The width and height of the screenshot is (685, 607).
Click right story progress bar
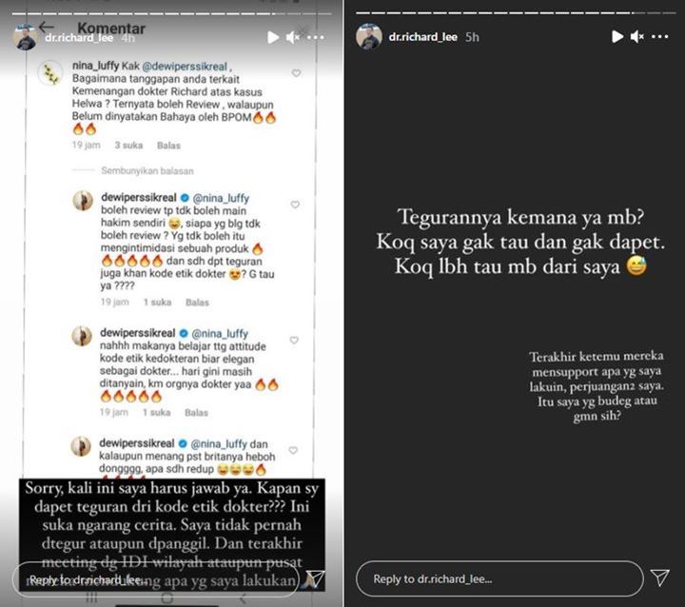pos(516,12)
